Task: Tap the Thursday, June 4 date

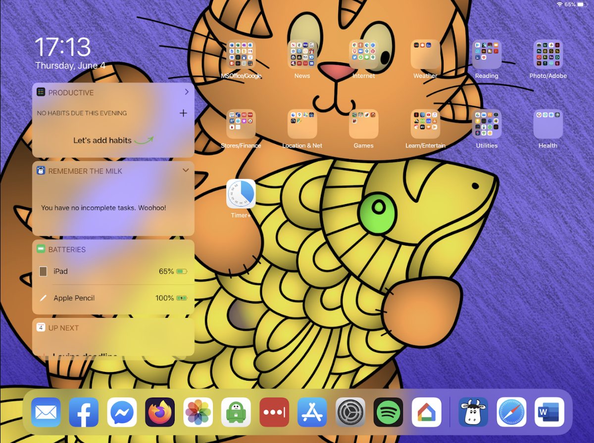Action: (70, 65)
